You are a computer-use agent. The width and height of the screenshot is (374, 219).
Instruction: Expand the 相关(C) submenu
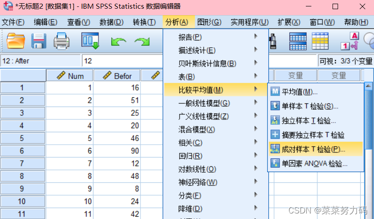point(216,143)
